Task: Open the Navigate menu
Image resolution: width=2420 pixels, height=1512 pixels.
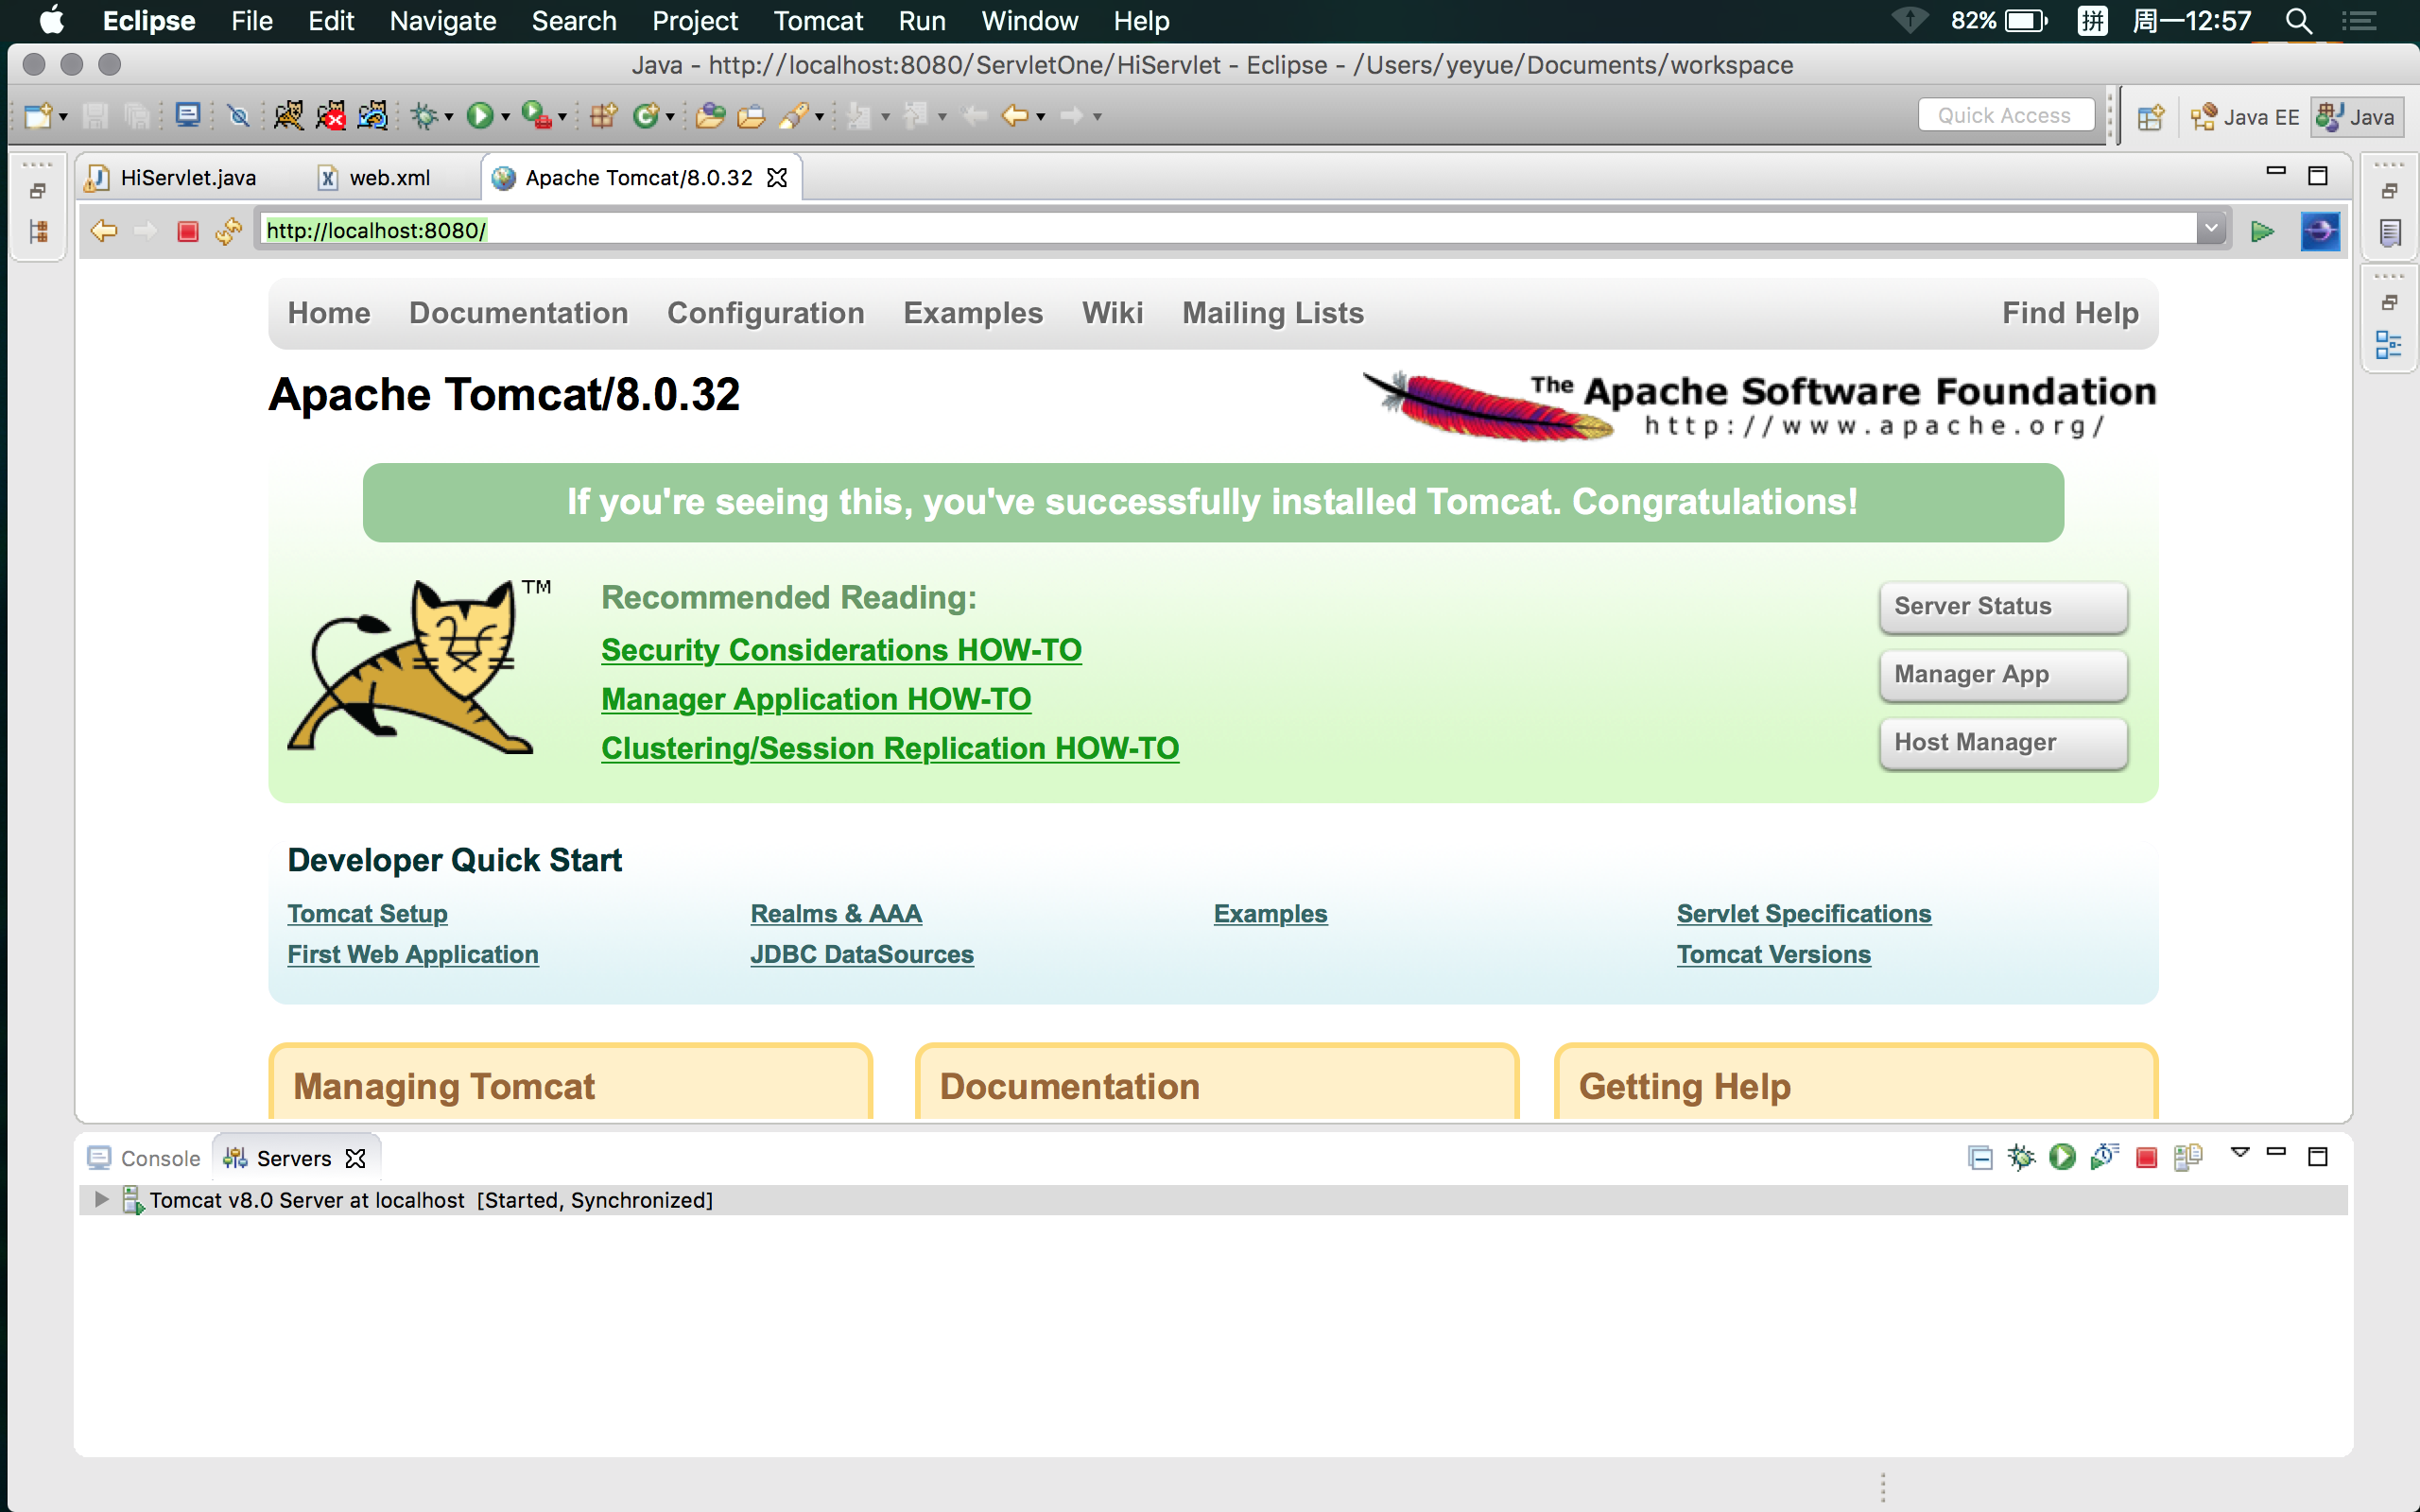Action: tap(442, 21)
